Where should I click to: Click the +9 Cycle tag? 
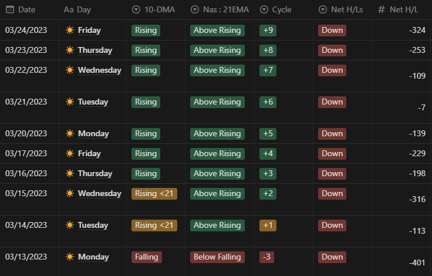pyautogui.click(x=268, y=31)
